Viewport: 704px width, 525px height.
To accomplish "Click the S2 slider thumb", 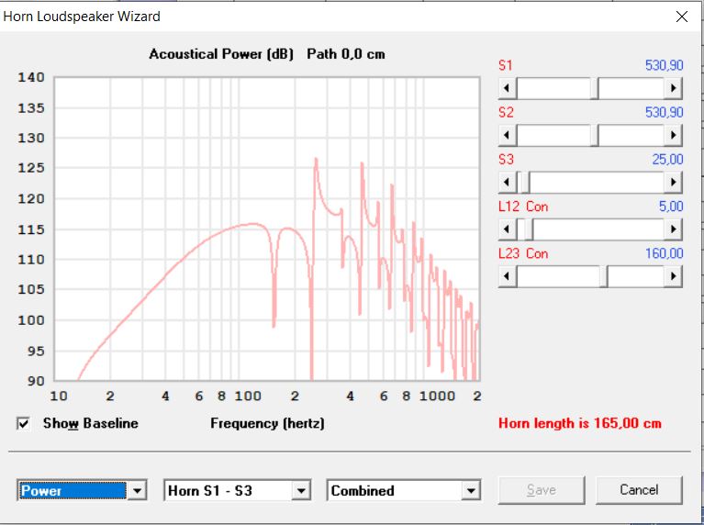I will 595,135.
